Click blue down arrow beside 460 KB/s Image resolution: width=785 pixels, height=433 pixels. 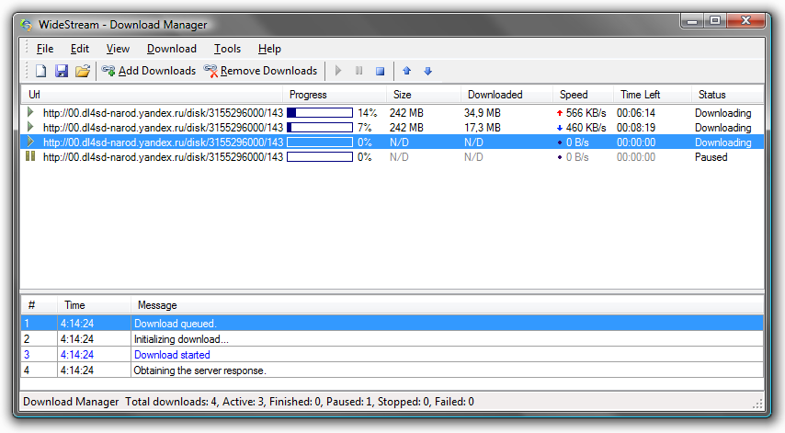click(560, 128)
